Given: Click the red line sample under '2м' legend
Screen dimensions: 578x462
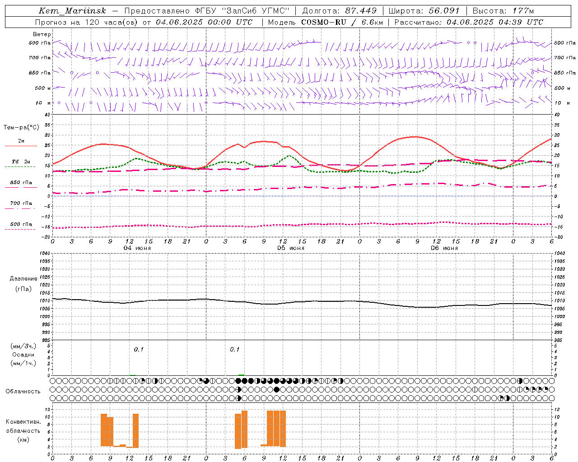Looking at the screenshot, I should [21, 146].
